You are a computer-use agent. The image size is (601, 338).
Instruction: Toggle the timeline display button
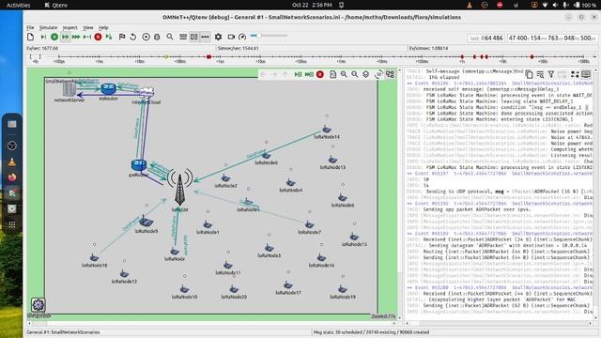pos(206,37)
